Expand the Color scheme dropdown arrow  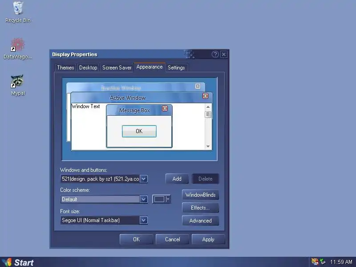[143, 199]
